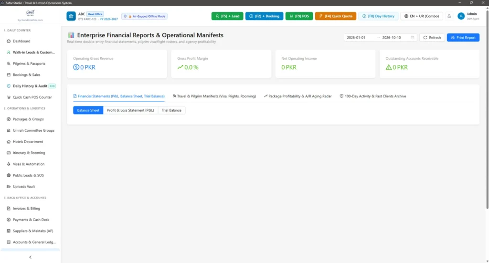Open Walk-in Leads & Customers

(30, 53)
